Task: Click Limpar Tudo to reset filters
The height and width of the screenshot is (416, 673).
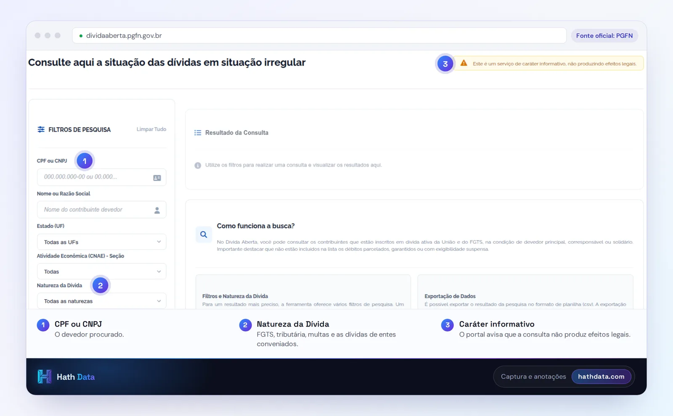Action: coord(151,129)
